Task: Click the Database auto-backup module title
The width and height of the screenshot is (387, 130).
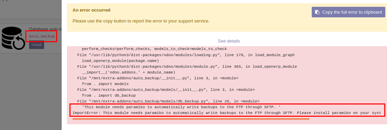Action: 45,29
